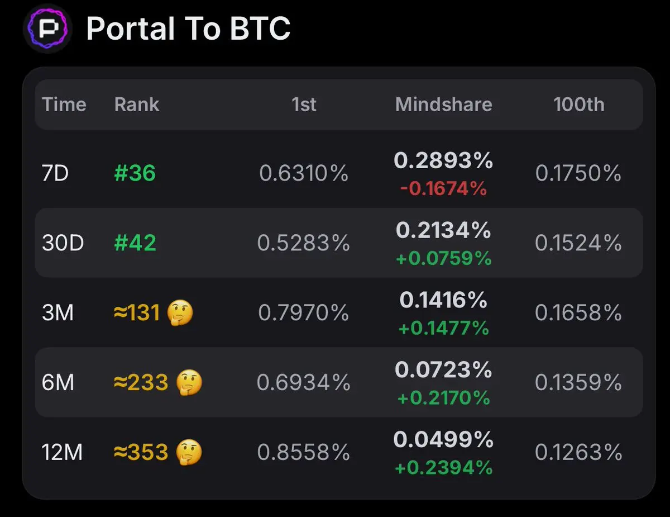Select the 6M time row label

click(58, 383)
